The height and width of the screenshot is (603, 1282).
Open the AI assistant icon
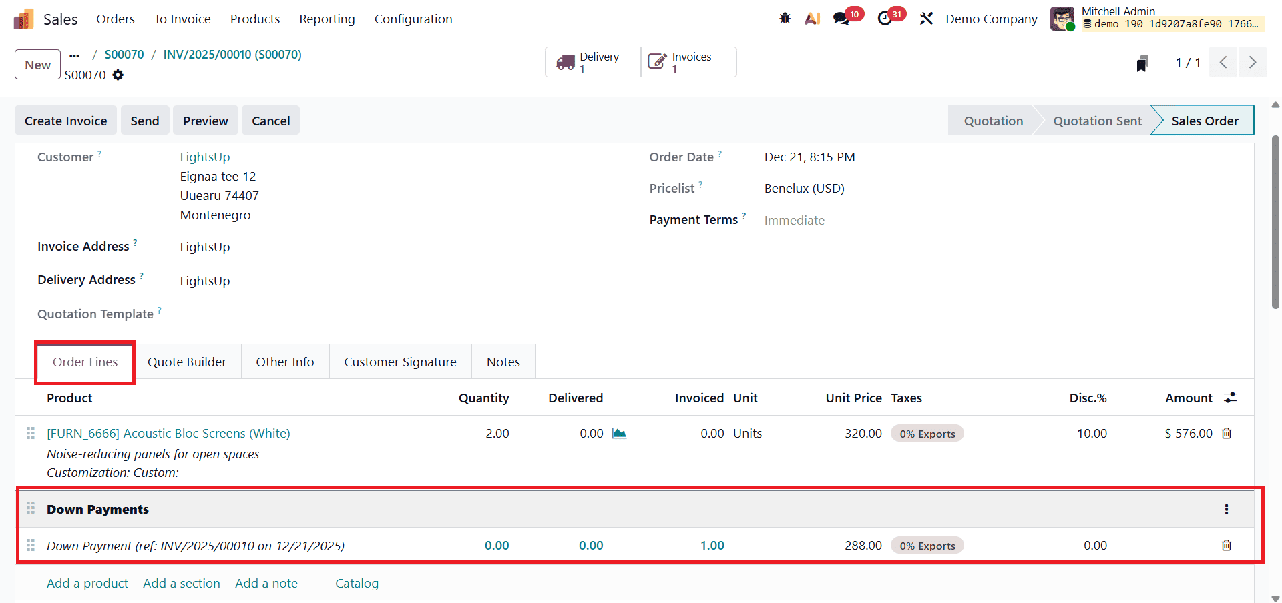[x=812, y=18]
